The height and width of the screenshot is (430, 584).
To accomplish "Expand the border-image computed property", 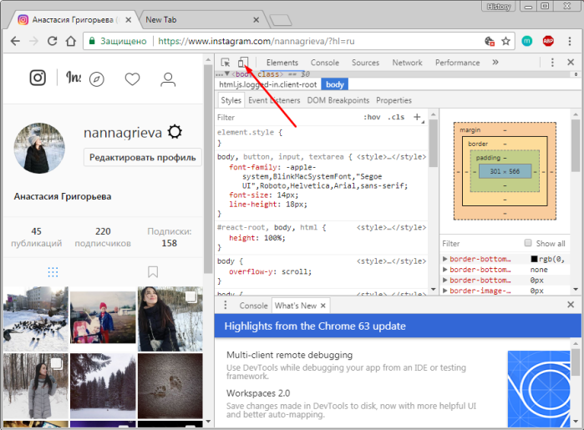I will (444, 291).
